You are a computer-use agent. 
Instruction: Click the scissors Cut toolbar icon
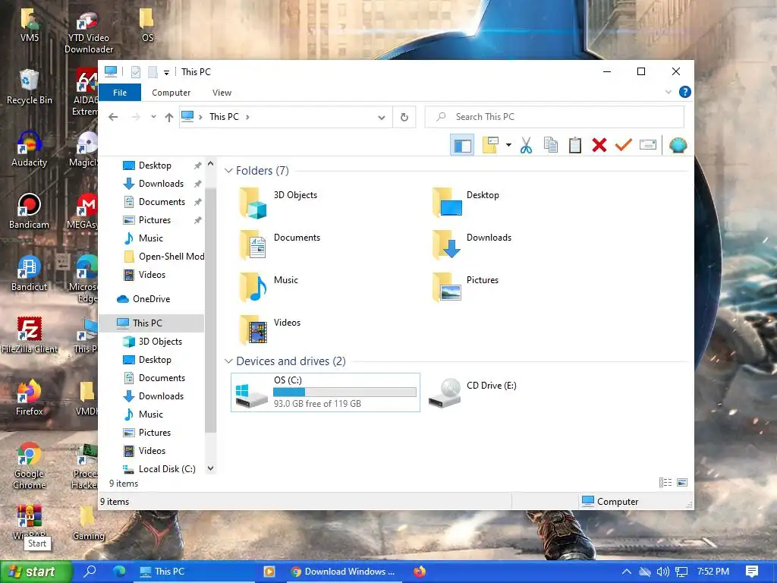point(527,145)
